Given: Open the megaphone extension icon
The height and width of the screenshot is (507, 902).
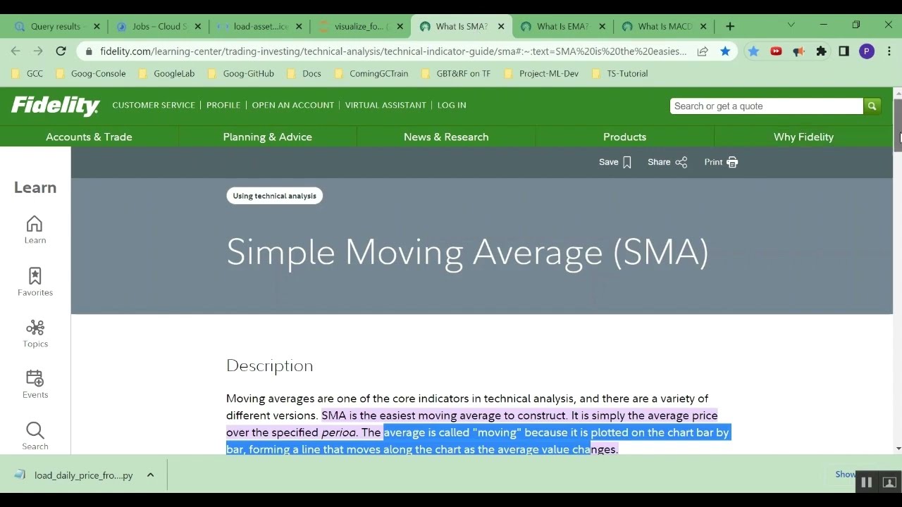Looking at the screenshot, I should tap(798, 51).
